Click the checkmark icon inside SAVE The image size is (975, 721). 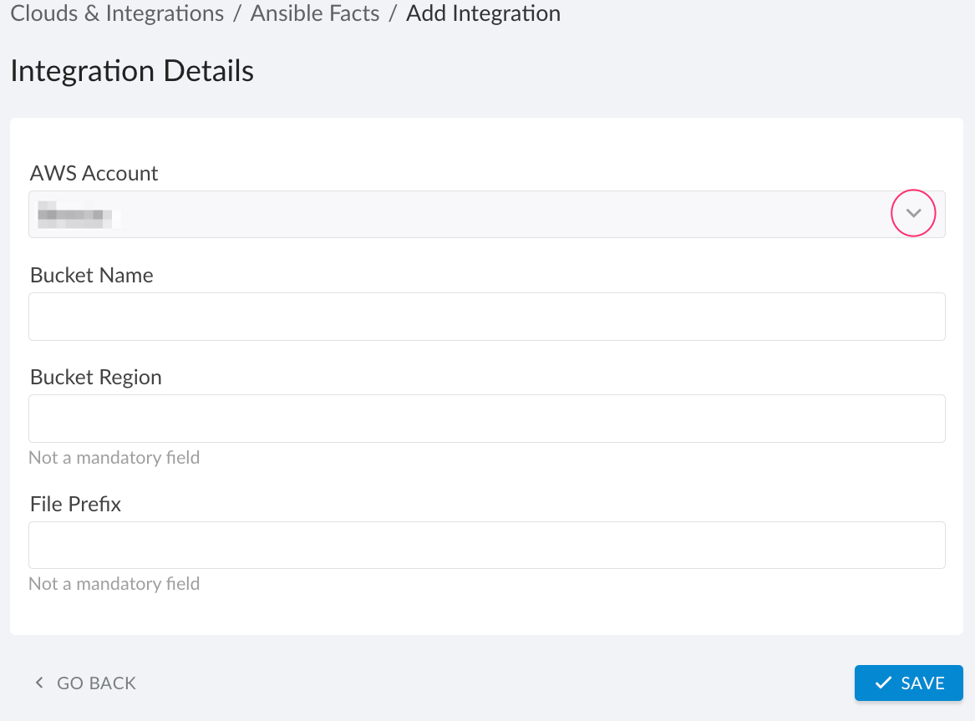point(884,683)
